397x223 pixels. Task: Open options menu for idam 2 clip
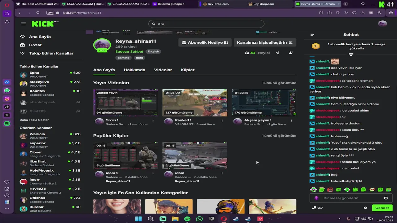click(153, 173)
